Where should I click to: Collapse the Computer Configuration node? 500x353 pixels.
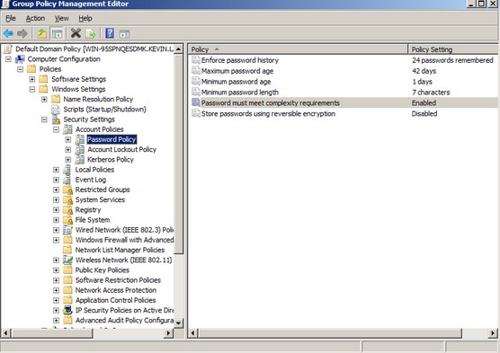click(9, 59)
